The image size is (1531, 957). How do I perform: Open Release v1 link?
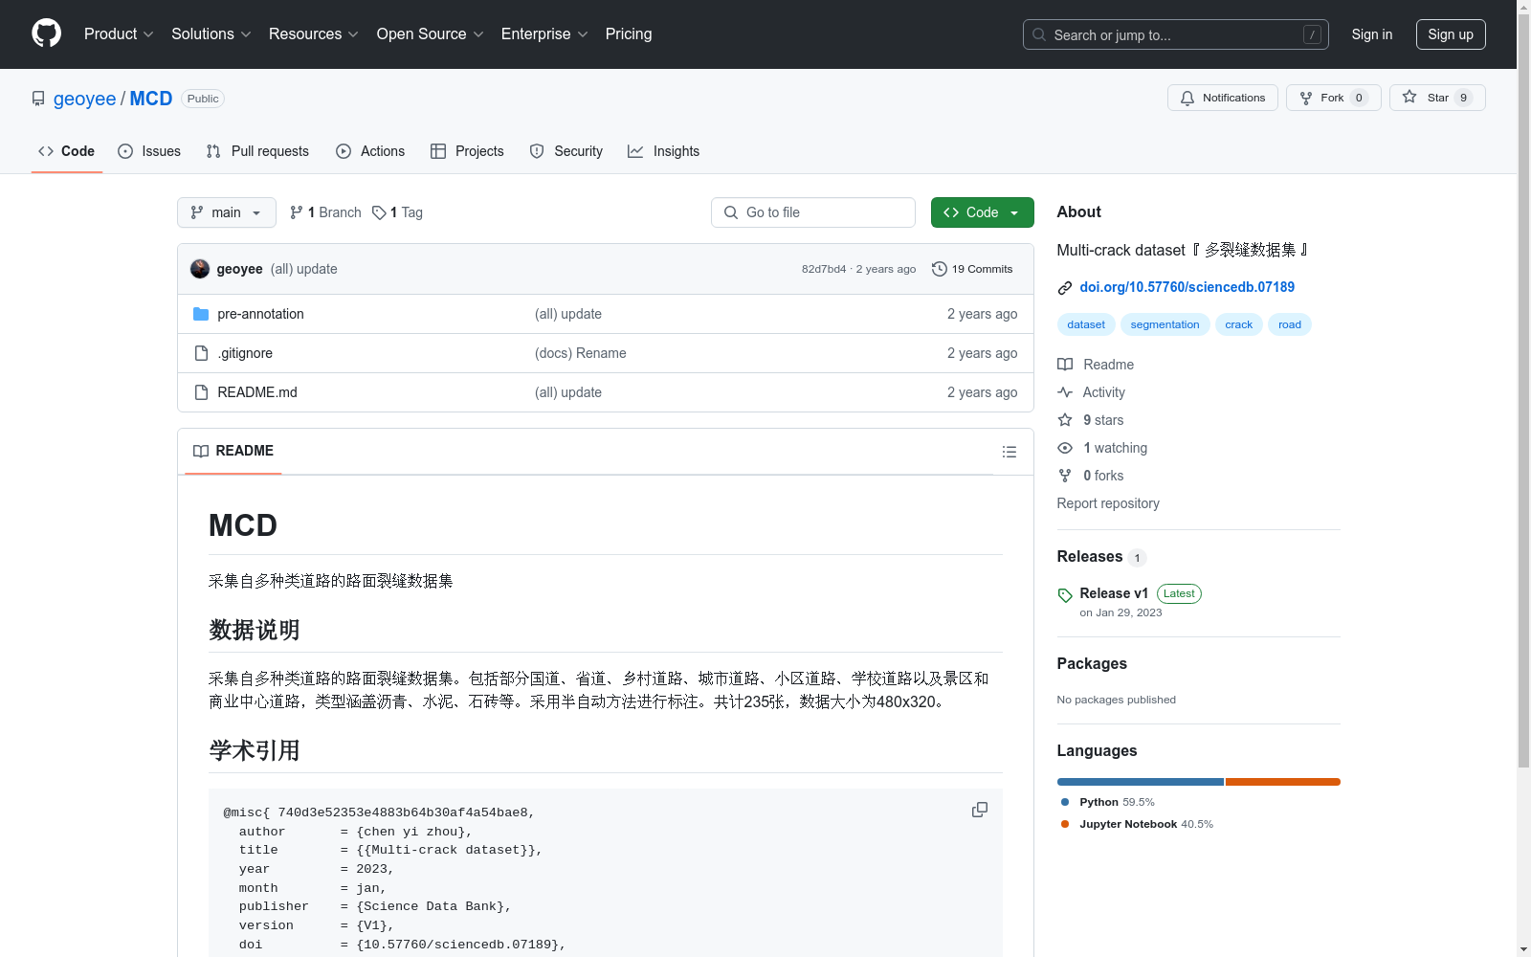1114,593
